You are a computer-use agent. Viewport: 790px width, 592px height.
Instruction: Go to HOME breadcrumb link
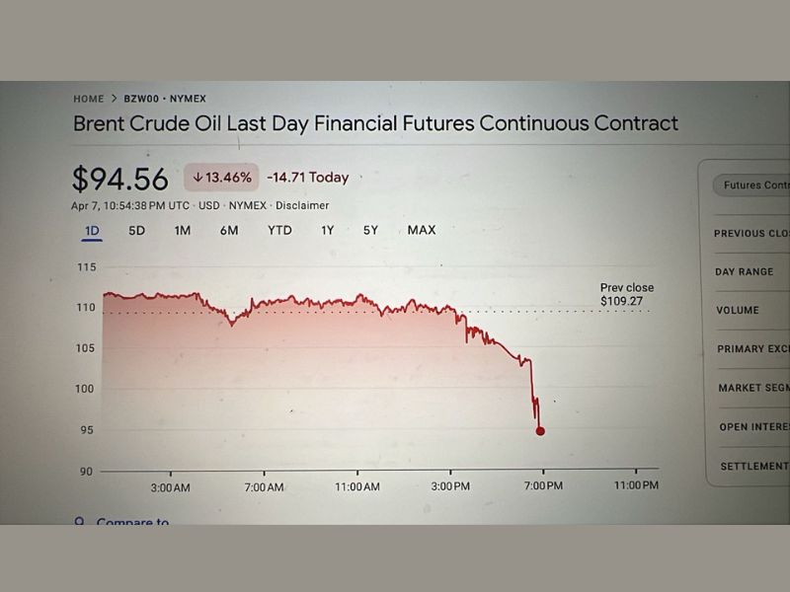coord(88,99)
